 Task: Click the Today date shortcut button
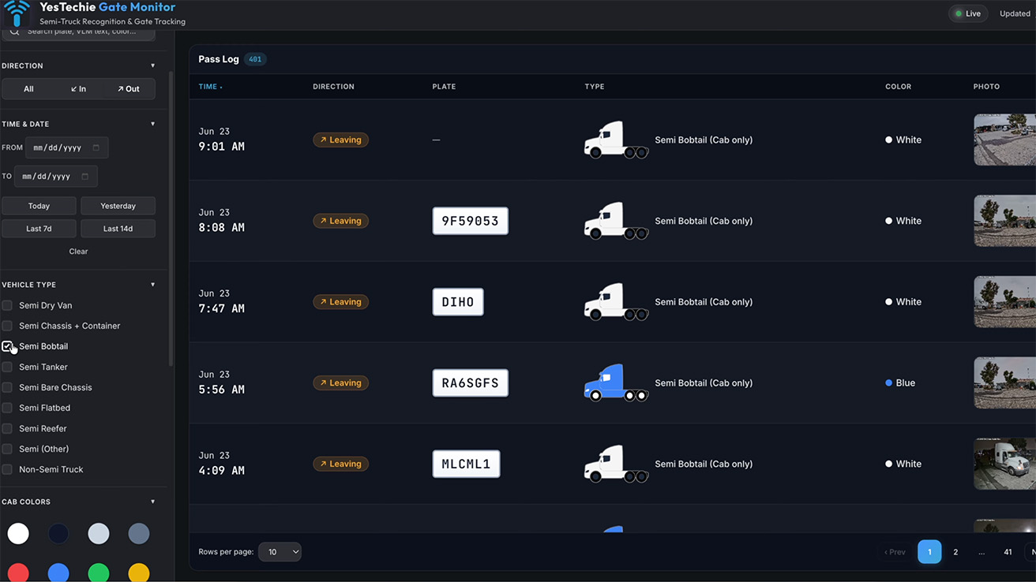(x=39, y=206)
